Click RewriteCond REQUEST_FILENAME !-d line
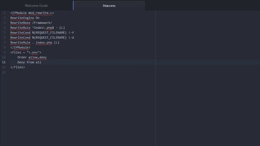This screenshot has width=260, height=146. click(x=42, y=38)
